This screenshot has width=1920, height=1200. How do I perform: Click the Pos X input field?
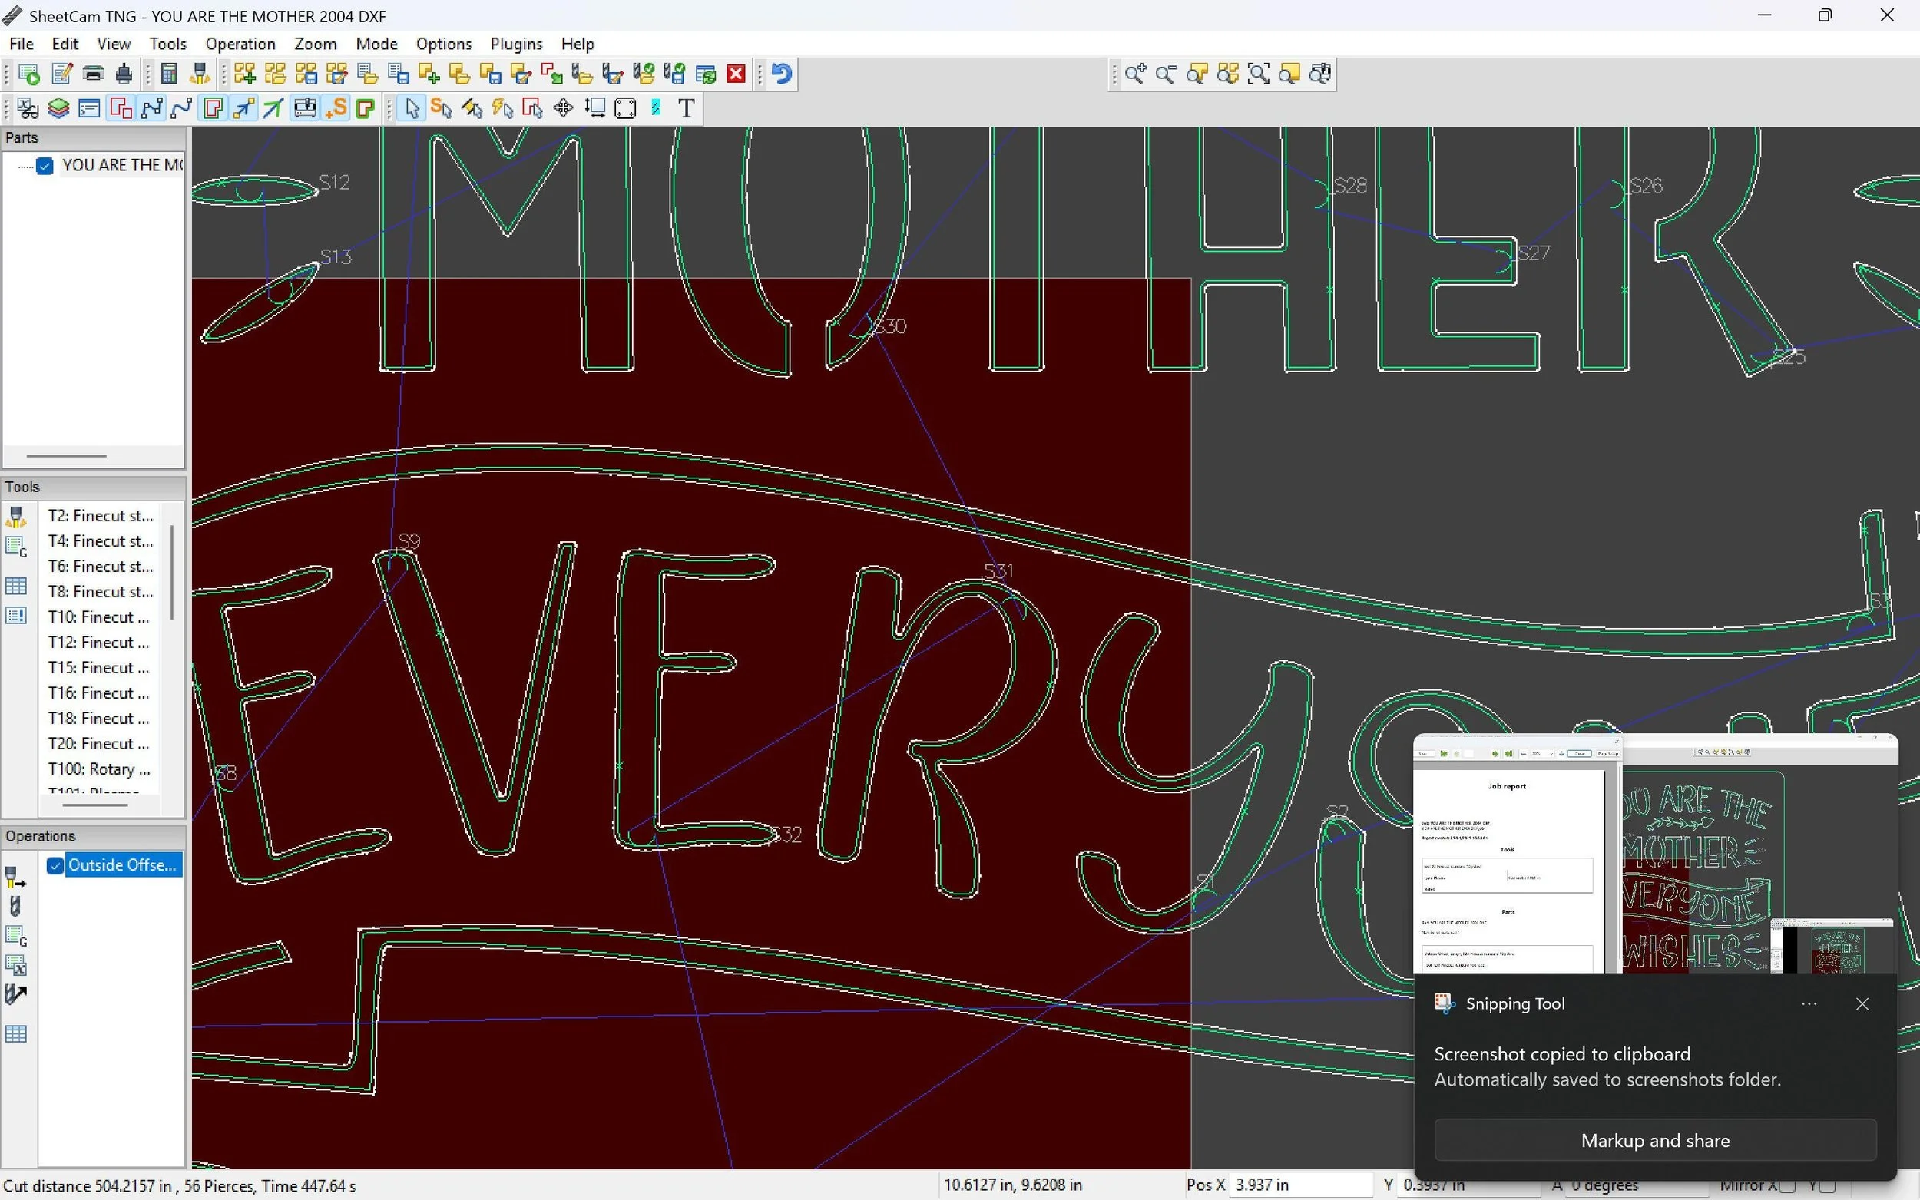(1300, 1185)
